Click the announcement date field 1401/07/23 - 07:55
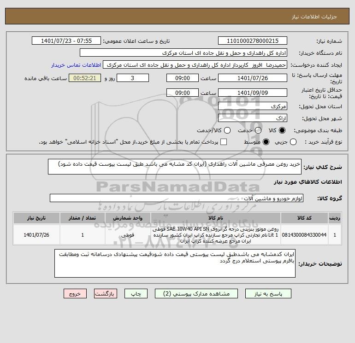 66,41
